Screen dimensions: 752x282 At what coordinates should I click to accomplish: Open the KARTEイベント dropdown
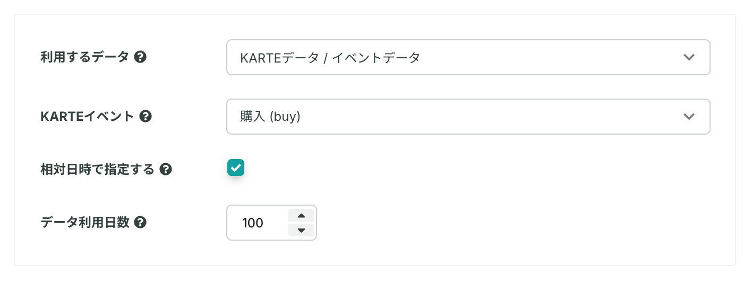(468, 116)
